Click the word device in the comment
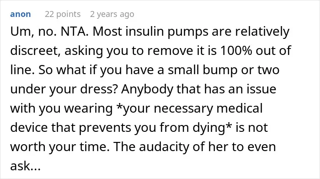320x179 pixels. 29,127
